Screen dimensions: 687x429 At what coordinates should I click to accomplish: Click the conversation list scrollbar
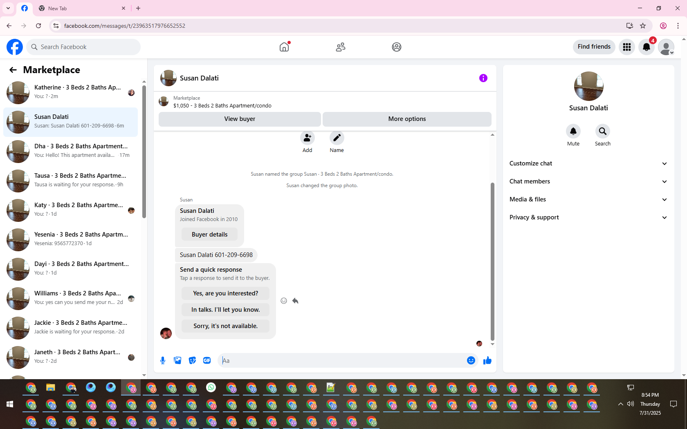click(144, 151)
